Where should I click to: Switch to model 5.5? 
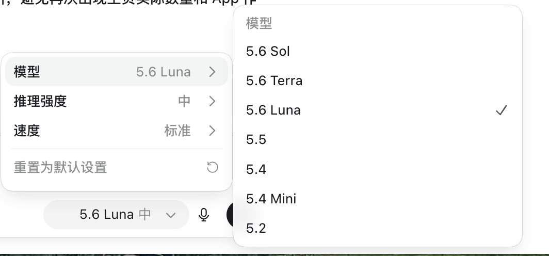[x=378, y=140]
